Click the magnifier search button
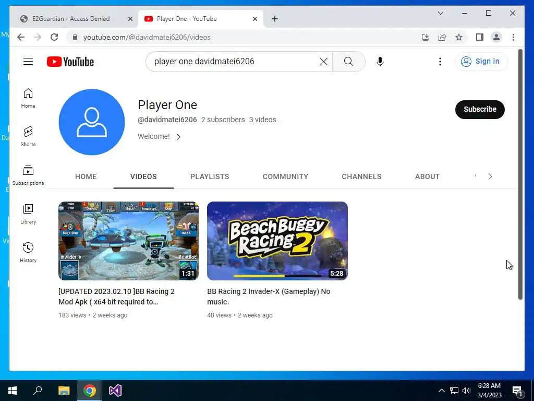Image resolution: width=534 pixels, height=401 pixels. pos(348,62)
